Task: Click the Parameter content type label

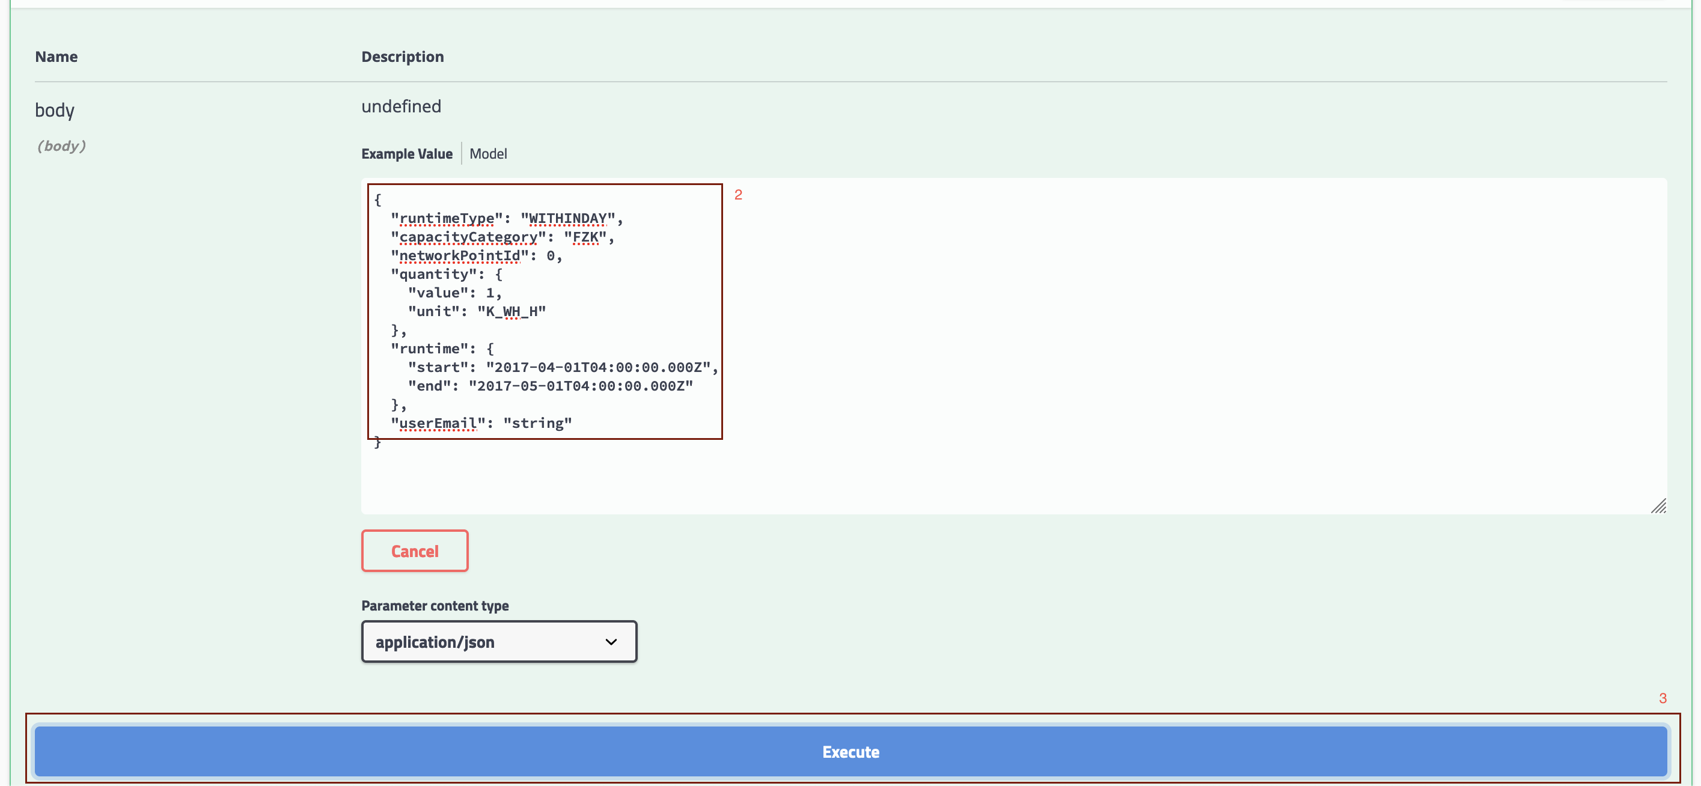Action: (435, 605)
